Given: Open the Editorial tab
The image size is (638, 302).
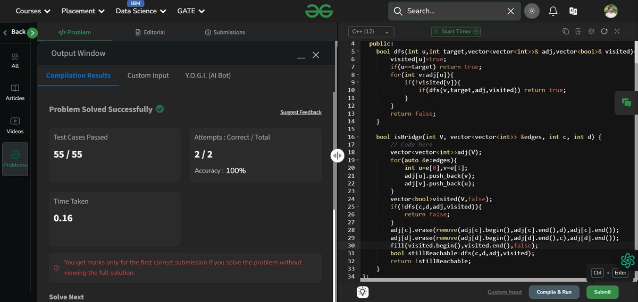Looking at the screenshot, I should 150,32.
